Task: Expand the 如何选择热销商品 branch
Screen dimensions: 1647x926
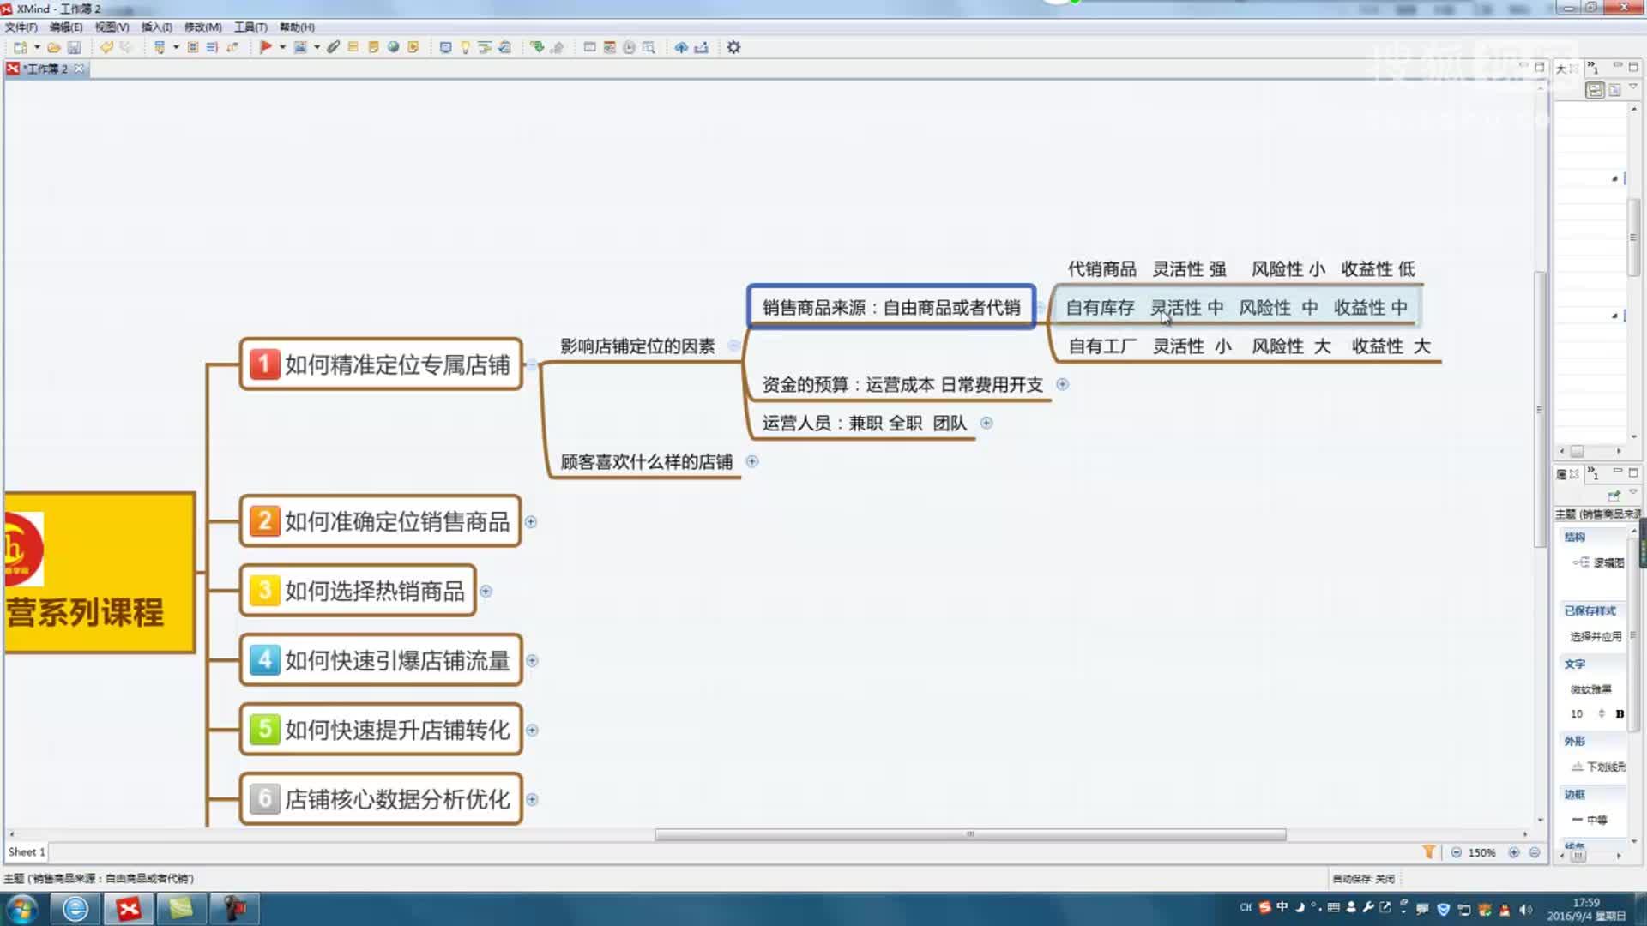Action: pos(486,591)
